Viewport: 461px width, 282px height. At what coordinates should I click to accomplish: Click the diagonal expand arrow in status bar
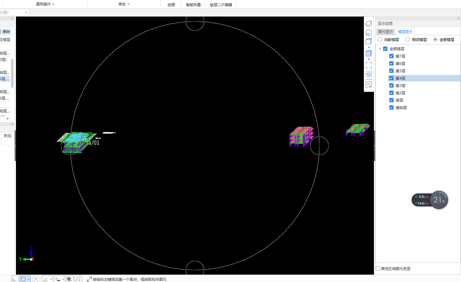tap(89, 279)
